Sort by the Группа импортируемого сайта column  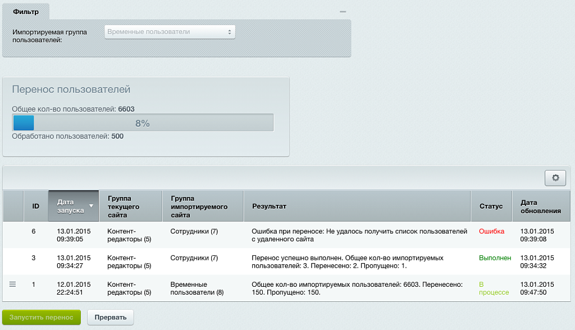click(x=202, y=207)
